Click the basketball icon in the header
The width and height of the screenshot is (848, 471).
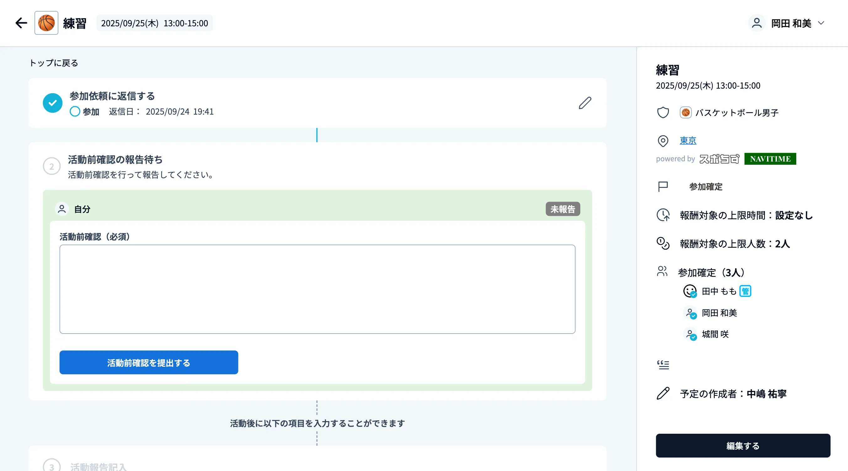(x=46, y=23)
